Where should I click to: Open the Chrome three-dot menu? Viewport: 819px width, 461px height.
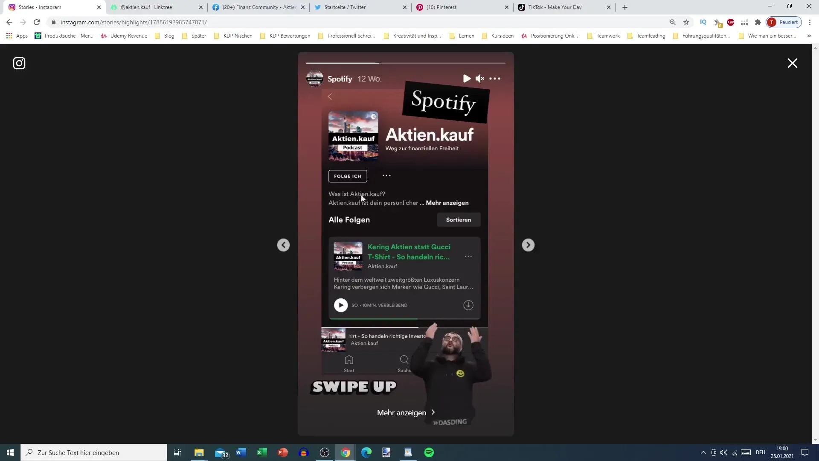click(x=810, y=22)
